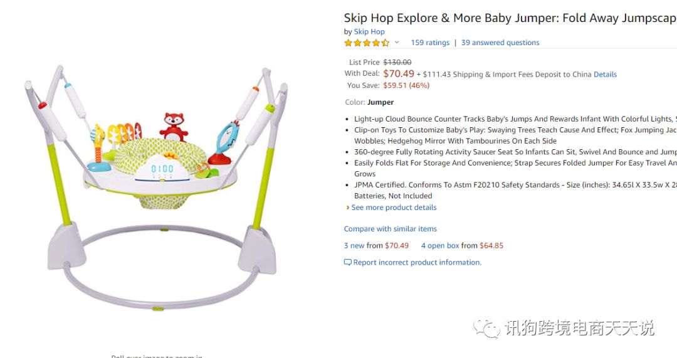Click the fox toy on the jumper

pos(174,127)
